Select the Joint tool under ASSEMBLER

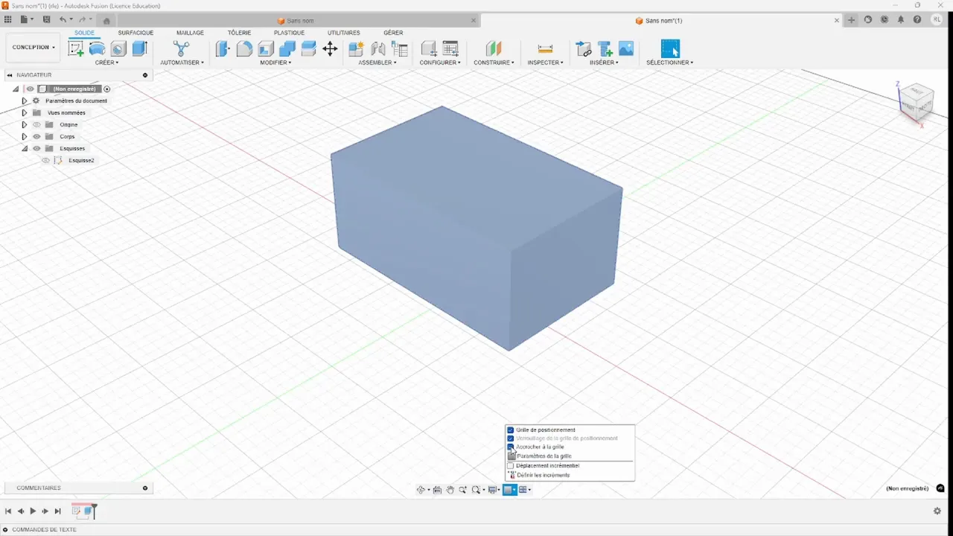point(377,48)
